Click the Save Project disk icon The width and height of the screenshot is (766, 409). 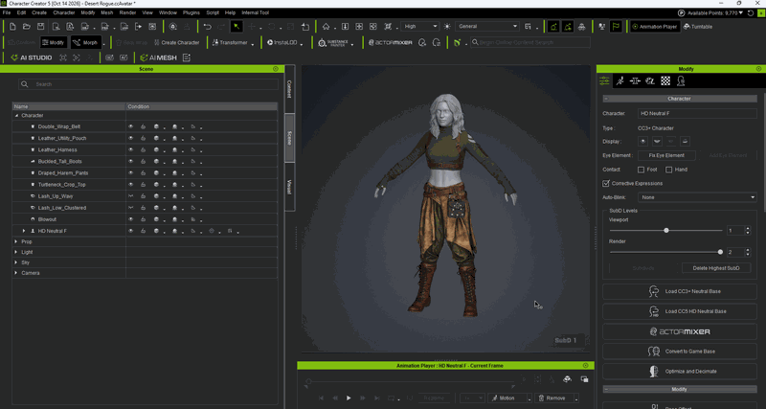coord(41,27)
